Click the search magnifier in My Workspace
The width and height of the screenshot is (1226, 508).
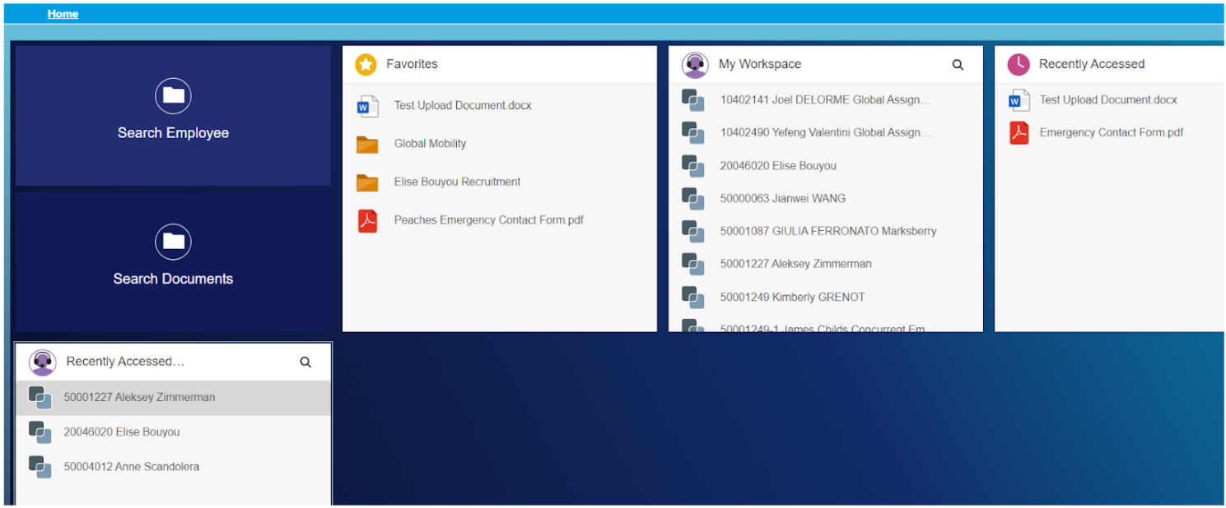(x=958, y=65)
